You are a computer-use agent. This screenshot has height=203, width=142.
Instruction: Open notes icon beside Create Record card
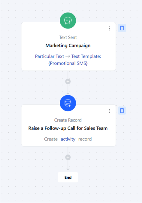tap(122, 111)
